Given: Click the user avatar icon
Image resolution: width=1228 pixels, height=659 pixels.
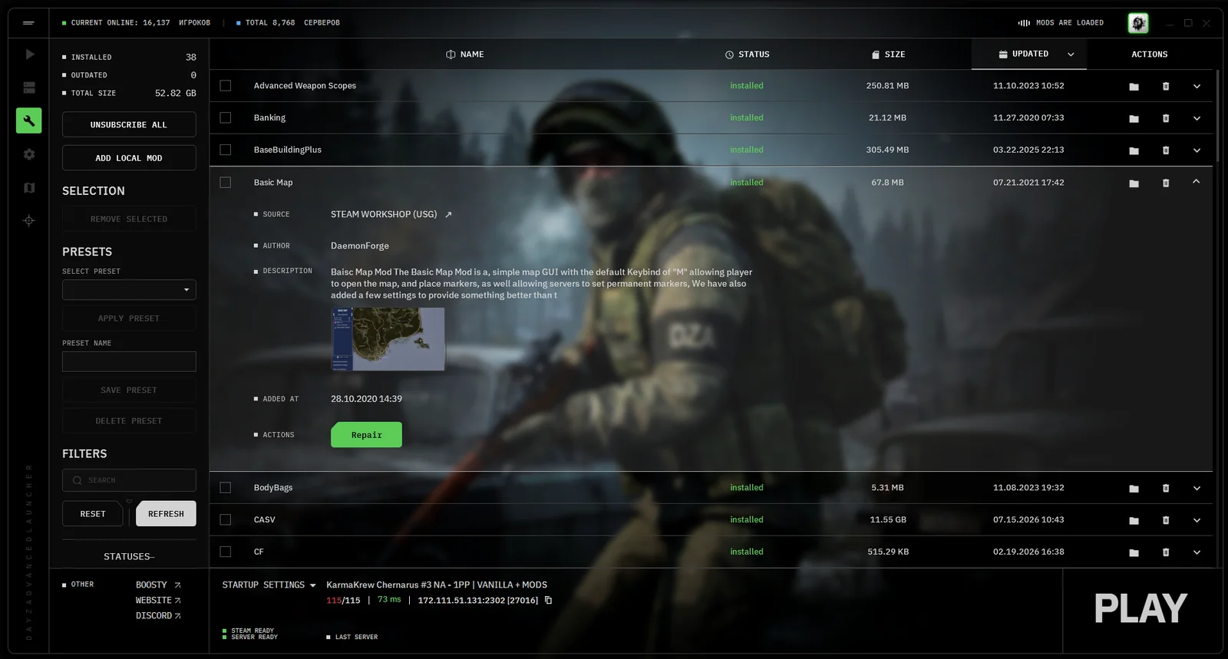Looking at the screenshot, I should click(x=1138, y=23).
